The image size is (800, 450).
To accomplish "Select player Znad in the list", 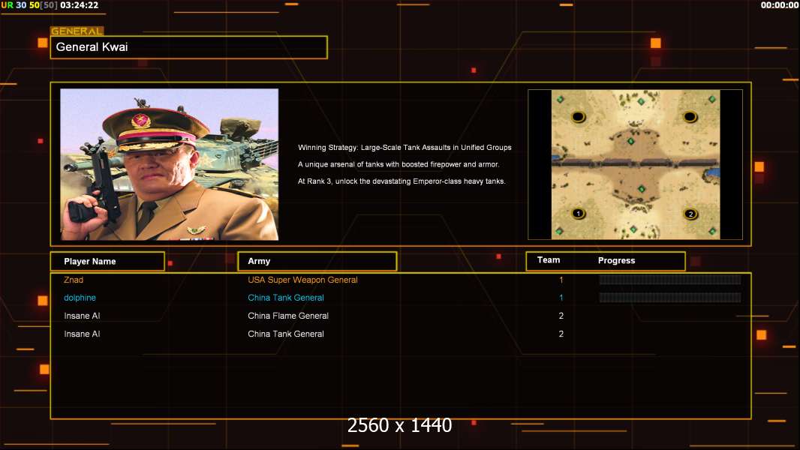I will pyautogui.click(x=74, y=280).
